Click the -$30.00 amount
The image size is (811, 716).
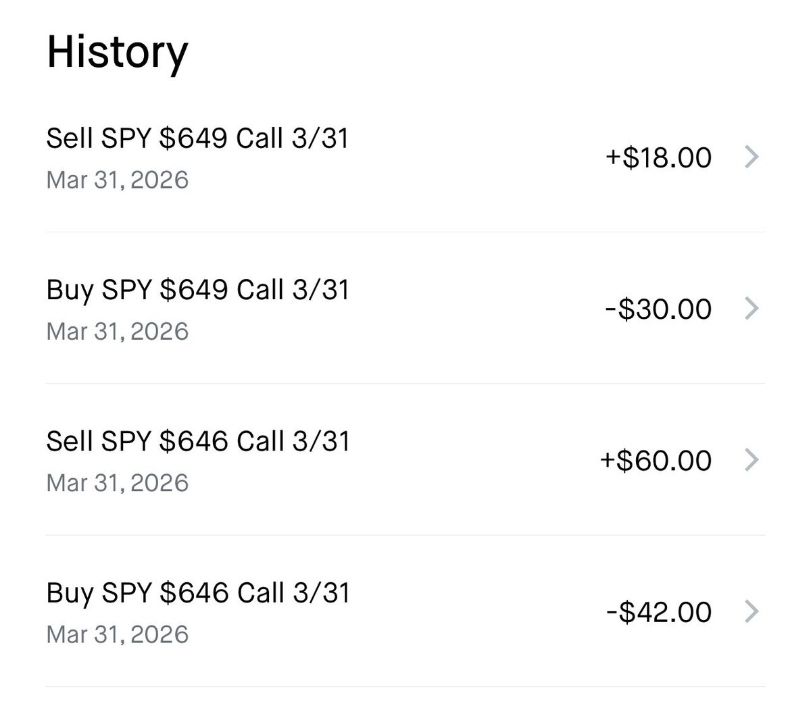coord(658,309)
